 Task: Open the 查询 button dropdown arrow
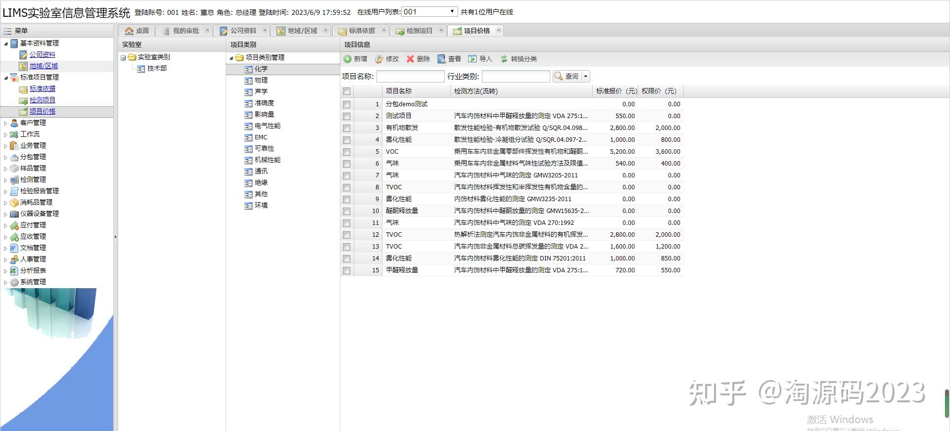586,76
